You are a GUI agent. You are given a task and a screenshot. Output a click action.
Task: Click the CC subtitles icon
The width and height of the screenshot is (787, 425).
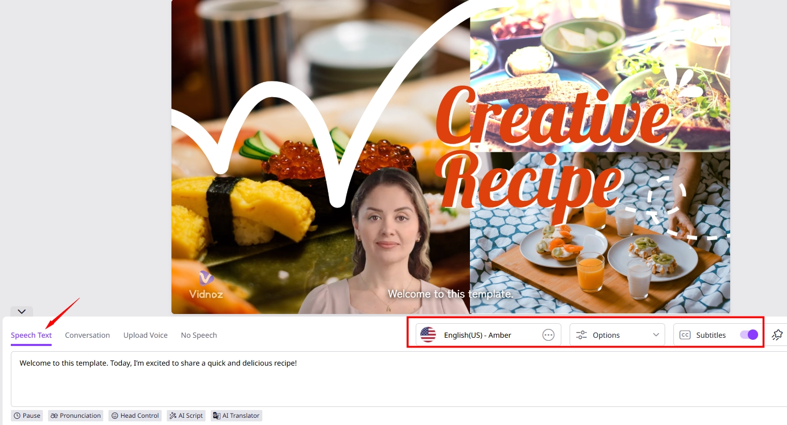click(x=685, y=335)
